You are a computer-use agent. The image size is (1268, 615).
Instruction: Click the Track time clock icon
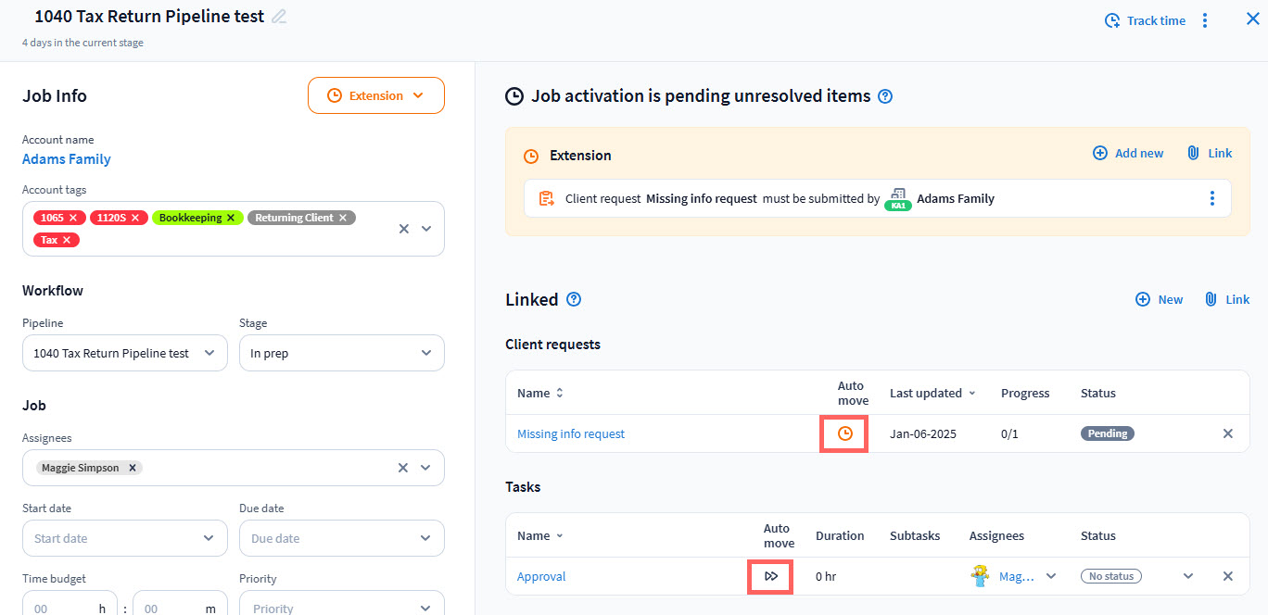[1112, 20]
